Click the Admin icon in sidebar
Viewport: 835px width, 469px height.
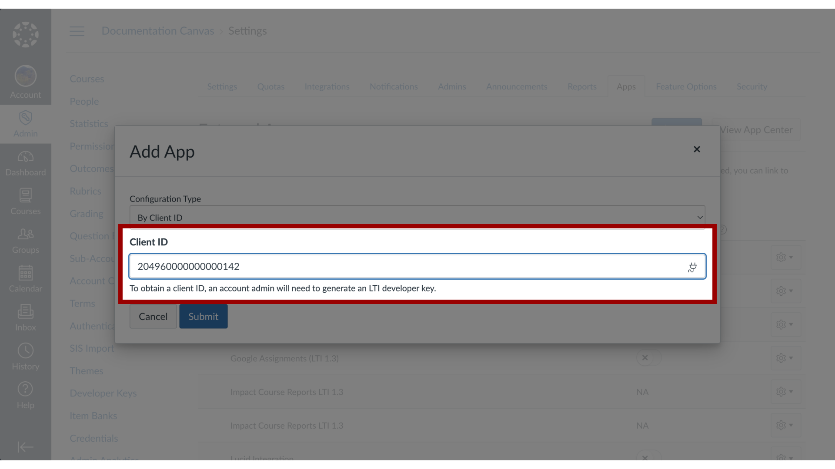25,124
